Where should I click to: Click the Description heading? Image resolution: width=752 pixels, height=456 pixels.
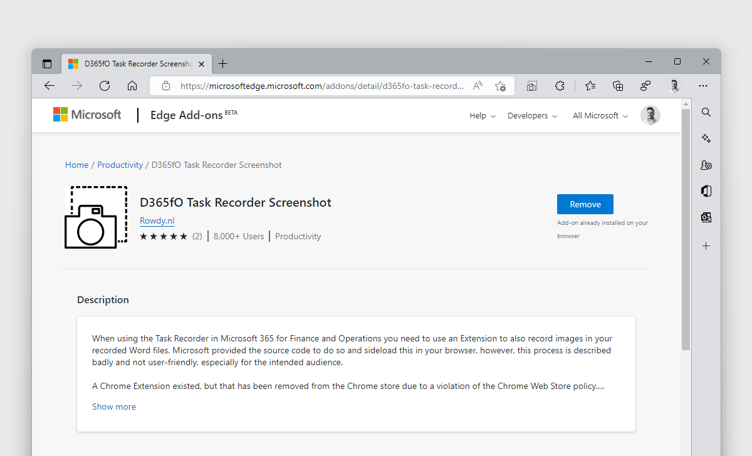(x=103, y=299)
